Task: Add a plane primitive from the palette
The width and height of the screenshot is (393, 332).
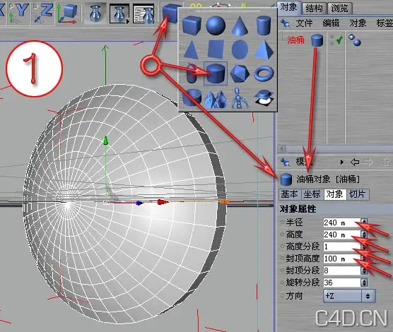Action: pos(216,49)
